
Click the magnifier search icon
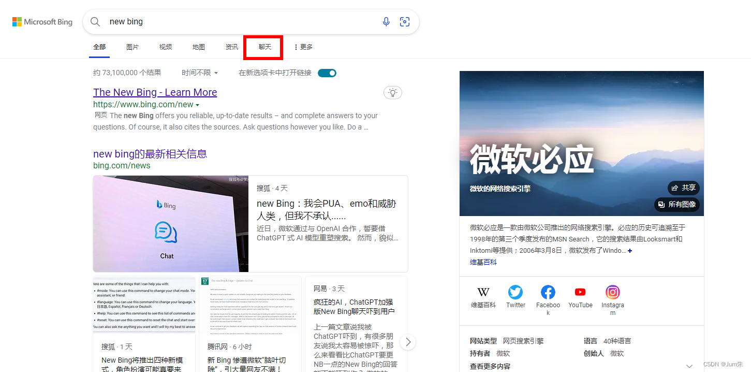tap(95, 22)
